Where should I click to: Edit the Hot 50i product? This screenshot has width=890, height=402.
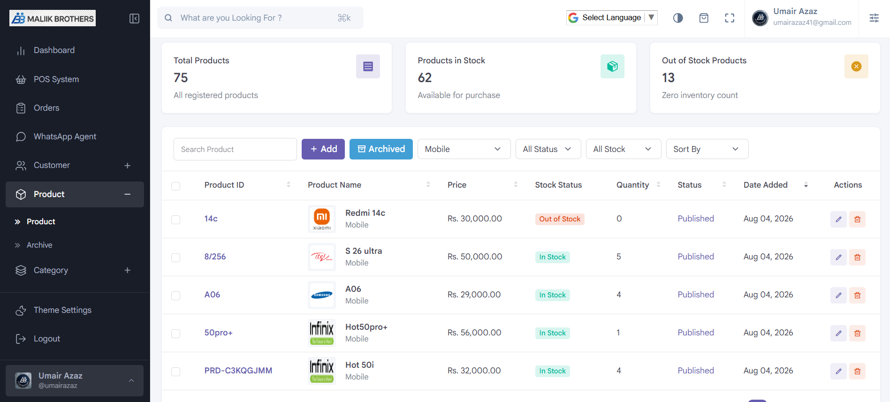(838, 371)
